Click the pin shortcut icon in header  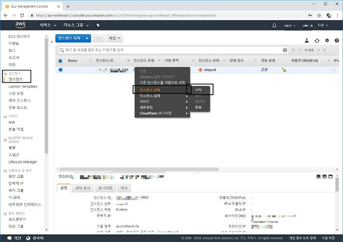click(x=98, y=25)
